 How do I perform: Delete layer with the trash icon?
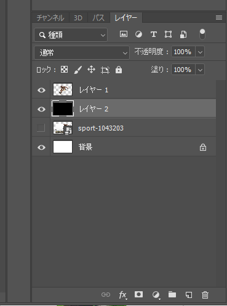click(x=205, y=295)
